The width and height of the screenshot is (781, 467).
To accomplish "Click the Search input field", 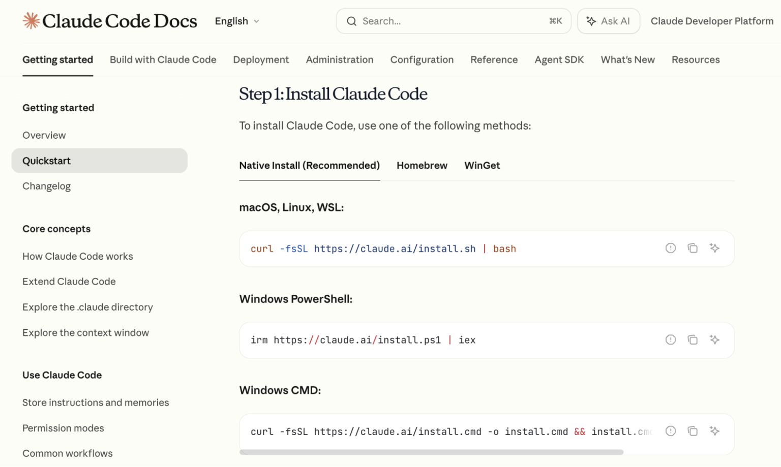I will tap(454, 21).
